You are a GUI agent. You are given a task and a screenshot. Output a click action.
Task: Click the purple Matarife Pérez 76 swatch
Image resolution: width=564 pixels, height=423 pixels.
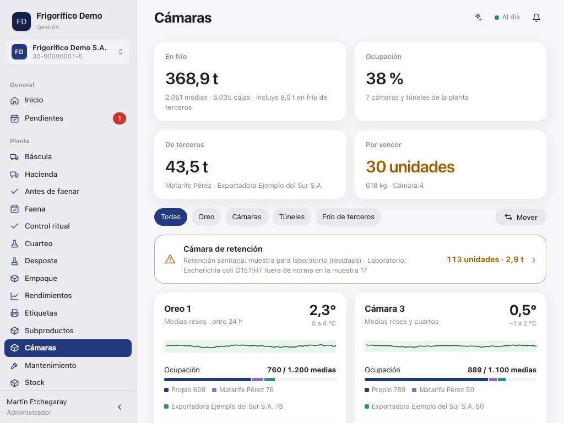pos(214,390)
